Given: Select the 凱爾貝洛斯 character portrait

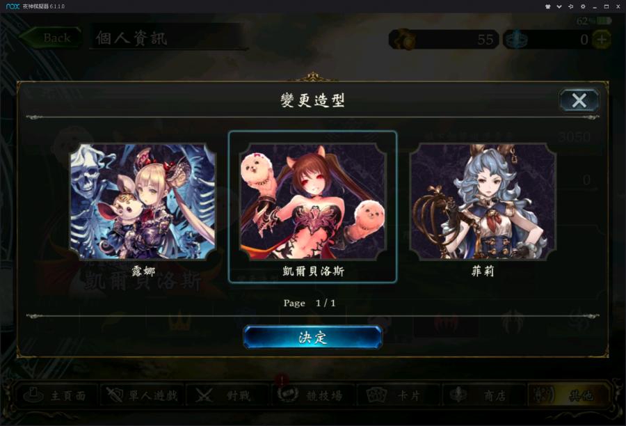Looking at the screenshot, I should [x=312, y=202].
